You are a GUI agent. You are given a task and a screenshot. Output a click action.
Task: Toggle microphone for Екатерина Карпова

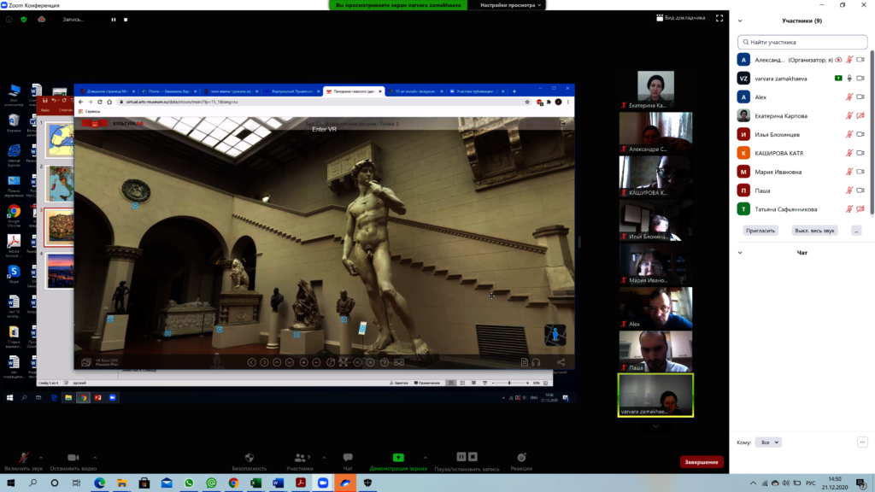(x=849, y=115)
